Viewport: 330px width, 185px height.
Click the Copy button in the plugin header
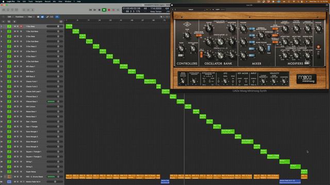218,9
